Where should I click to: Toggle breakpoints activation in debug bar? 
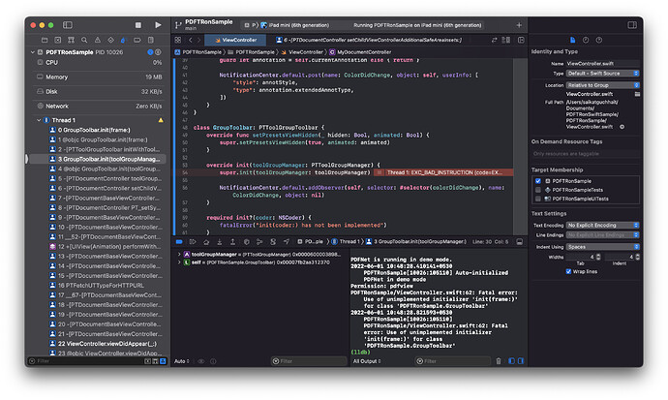[x=179, y=241]
